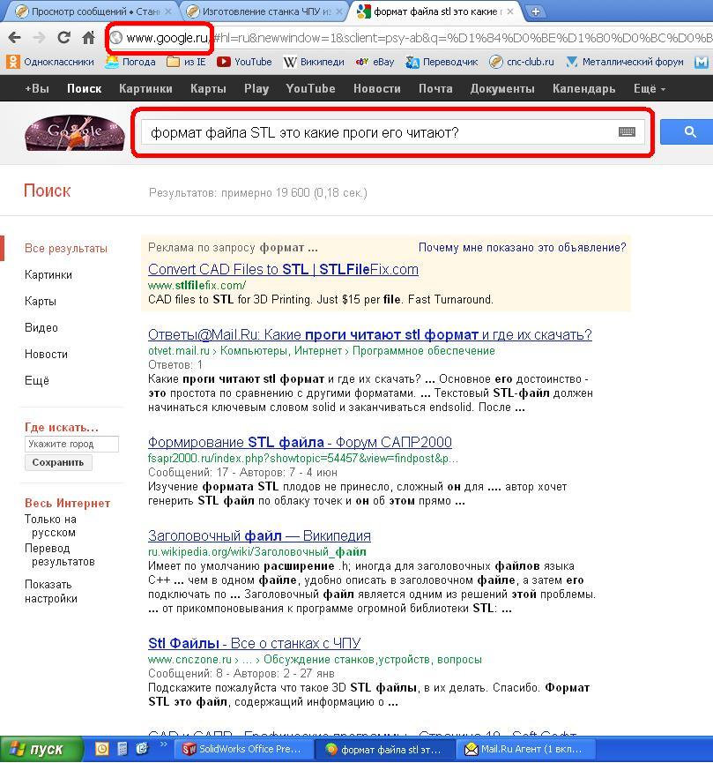Open the Ответы@Mail.Ru search result
The height and width of the screenshot is (763, 713).
point(369,335)
